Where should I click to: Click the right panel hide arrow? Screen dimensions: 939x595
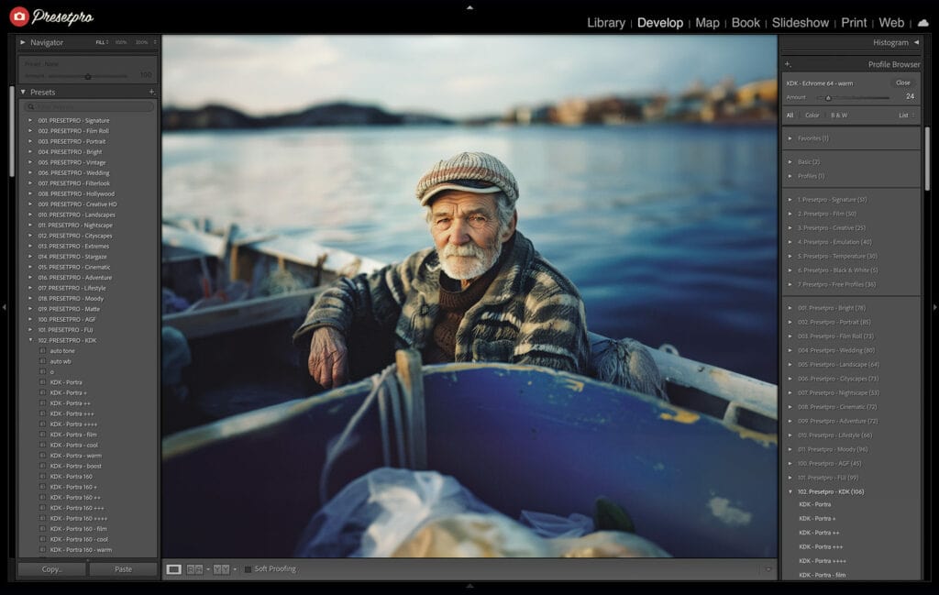click(934, 307)
